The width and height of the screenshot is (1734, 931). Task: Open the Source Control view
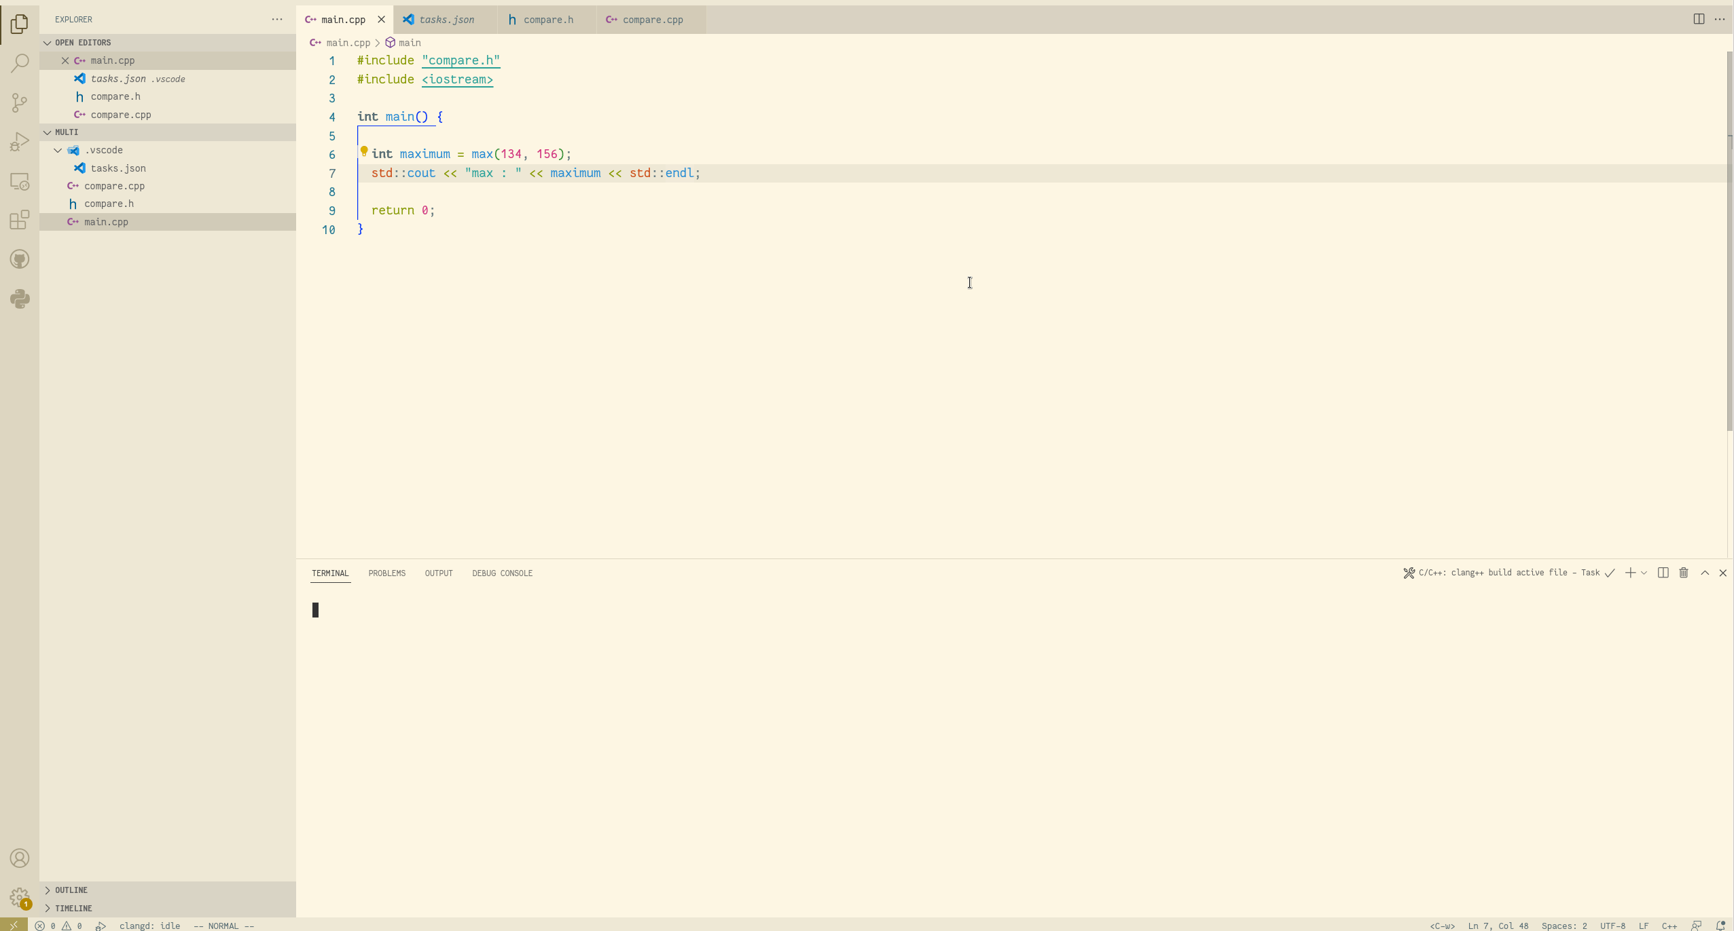(x=20, y=102)
